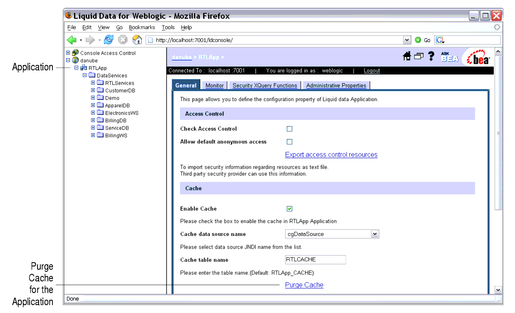This screenshot has width=515, height=313.
Task: Open console Help question mark icon
Action: (431, 57)
